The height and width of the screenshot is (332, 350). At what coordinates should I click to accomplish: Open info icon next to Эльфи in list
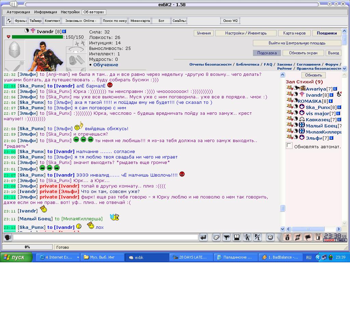pos(332,138)
